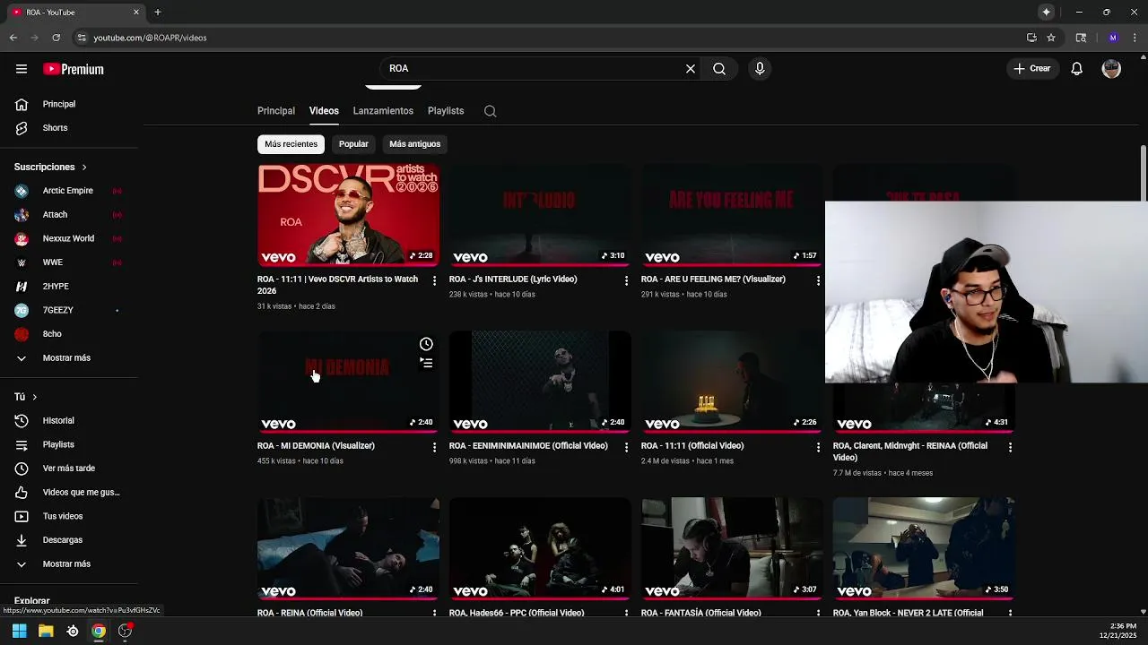The width and height of the screenshot is (1148, 645).
Task: Open DSCVR Artists to Watch 2026 thumbnail
Action: click(x=349, y=215)
